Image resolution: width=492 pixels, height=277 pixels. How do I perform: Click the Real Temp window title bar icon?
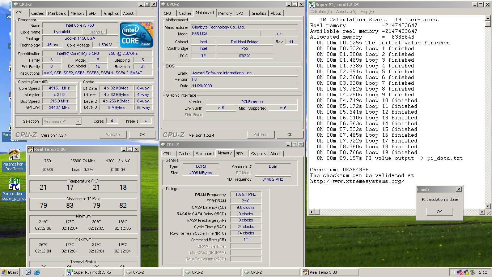[30, 149]
